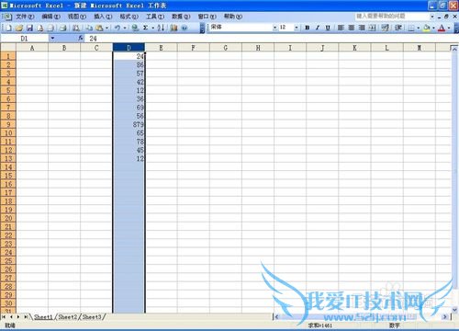
Task: Expand the borders dropdown arrow
Action: [418, 28]
